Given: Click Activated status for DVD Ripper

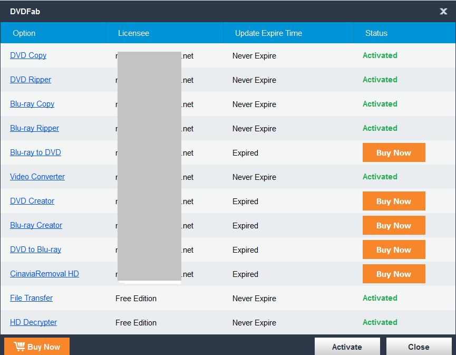Looking at the screenshot, I should click(x=380, y=80).
